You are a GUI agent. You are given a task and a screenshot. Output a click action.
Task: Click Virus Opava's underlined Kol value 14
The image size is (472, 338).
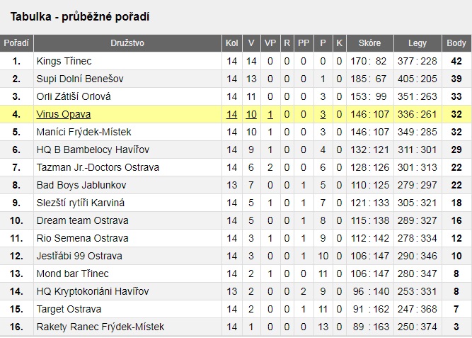[x=232, y=114]
